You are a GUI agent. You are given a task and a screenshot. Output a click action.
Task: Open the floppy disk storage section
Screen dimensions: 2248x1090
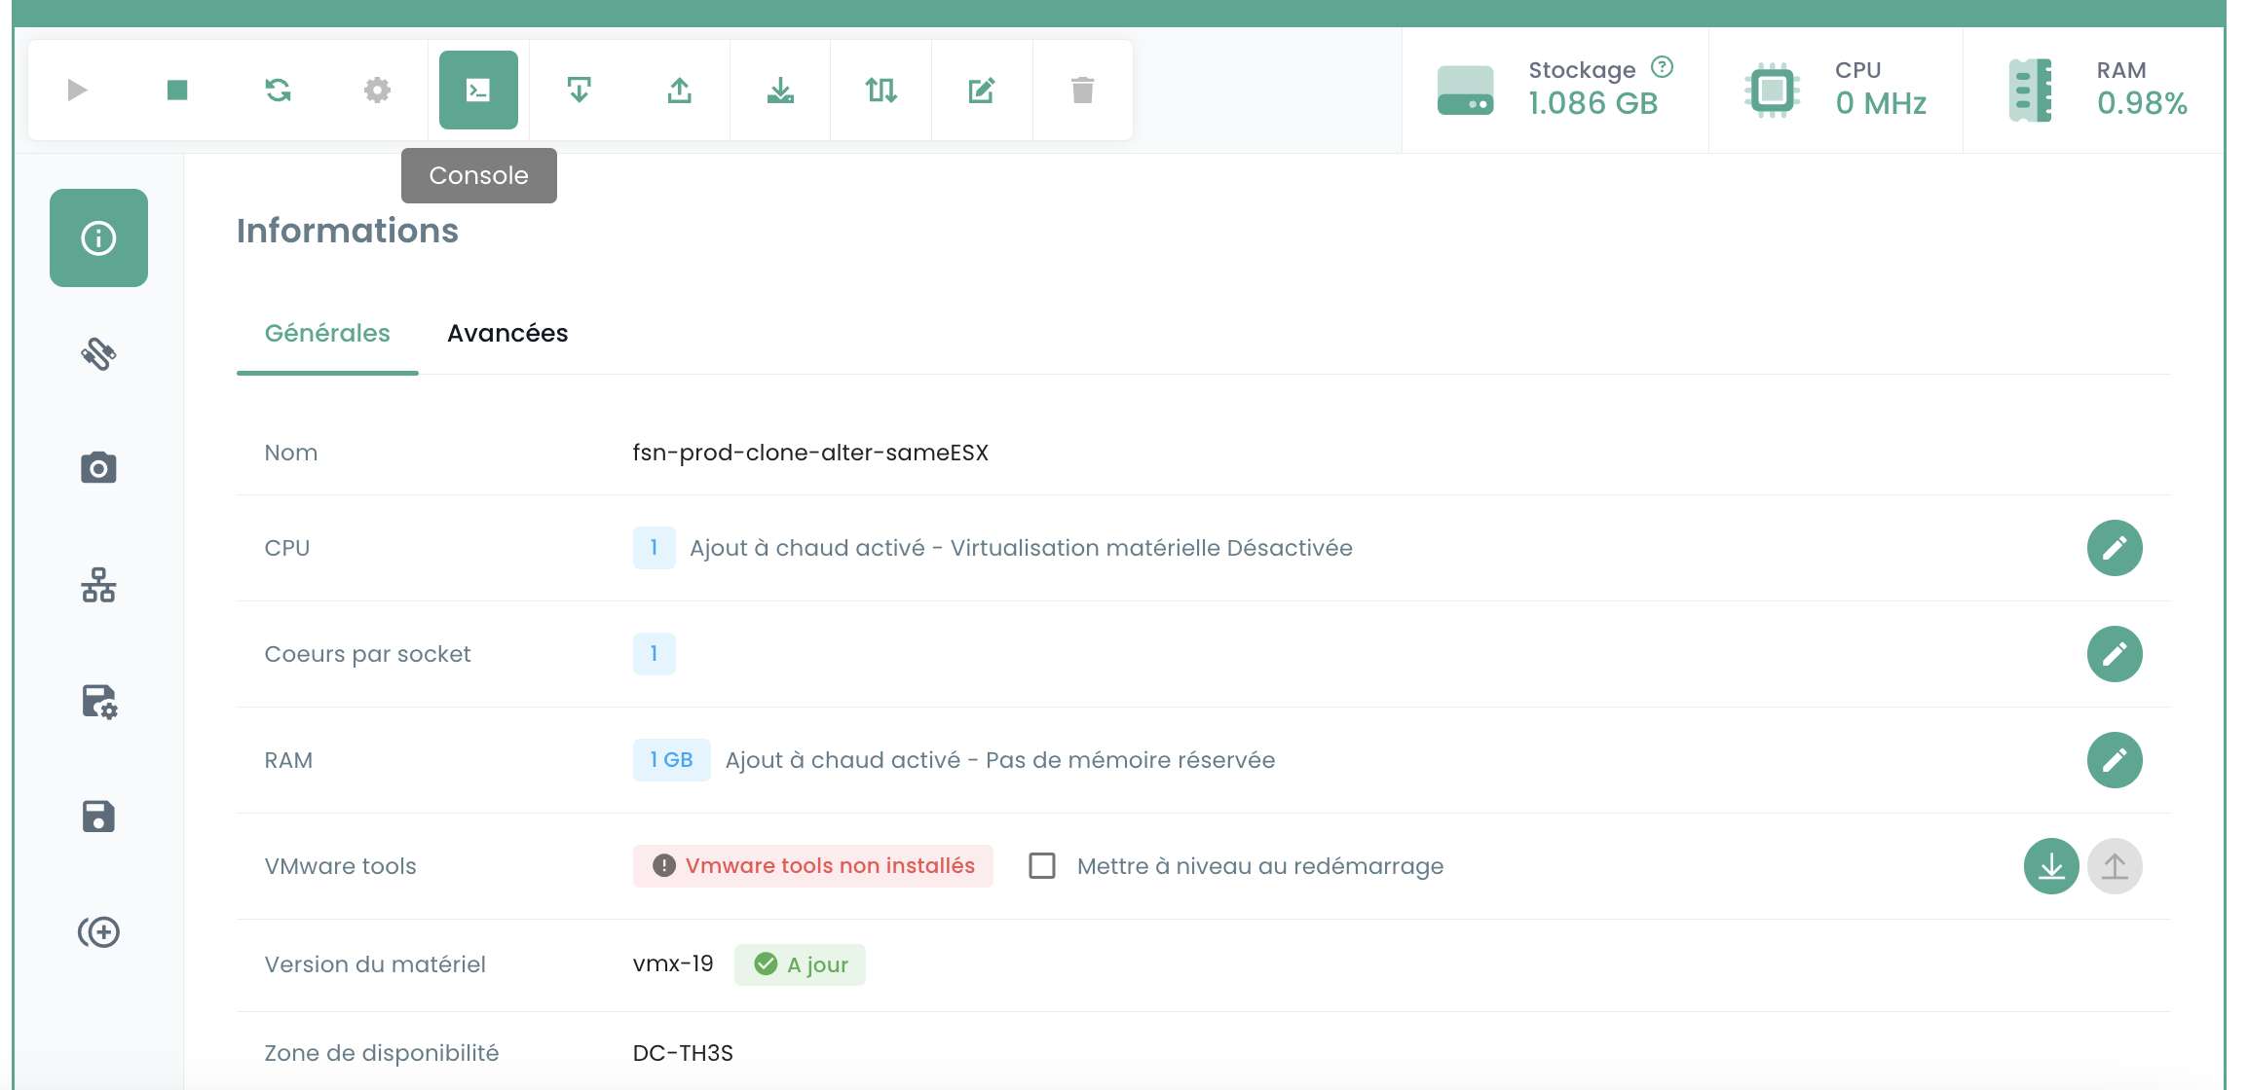(x=98, y=817)
